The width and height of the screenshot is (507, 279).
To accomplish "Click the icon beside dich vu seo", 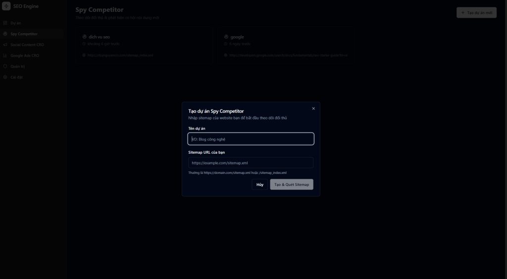I will coord(85,37).
